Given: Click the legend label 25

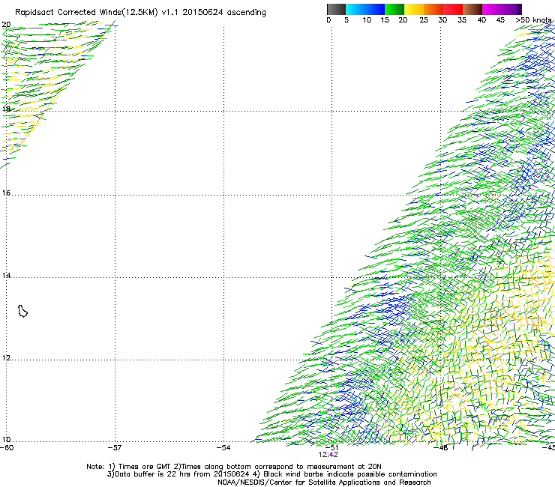Looking at the screenshot, I should pyautogui.click(x=424, y=20).
